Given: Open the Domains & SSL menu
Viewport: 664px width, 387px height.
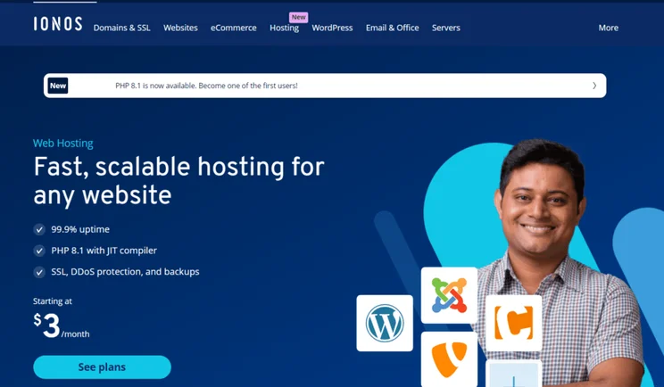Looking at the screenshot, I should point(122,28).
